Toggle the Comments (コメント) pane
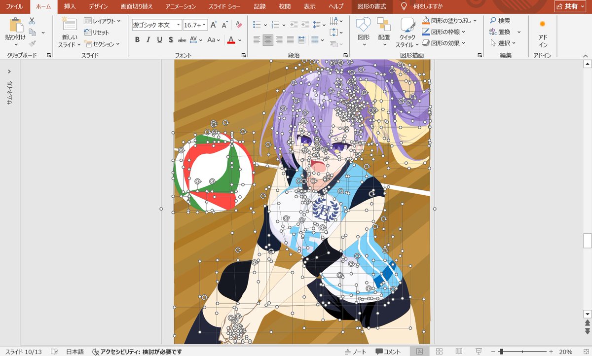Screen dimensions: 592x356 point(388,352)
